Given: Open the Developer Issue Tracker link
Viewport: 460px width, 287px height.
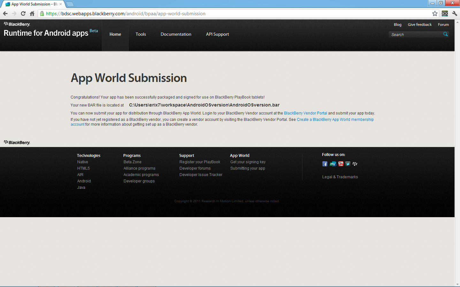Looking at the screenshot, I should [201, 175].
